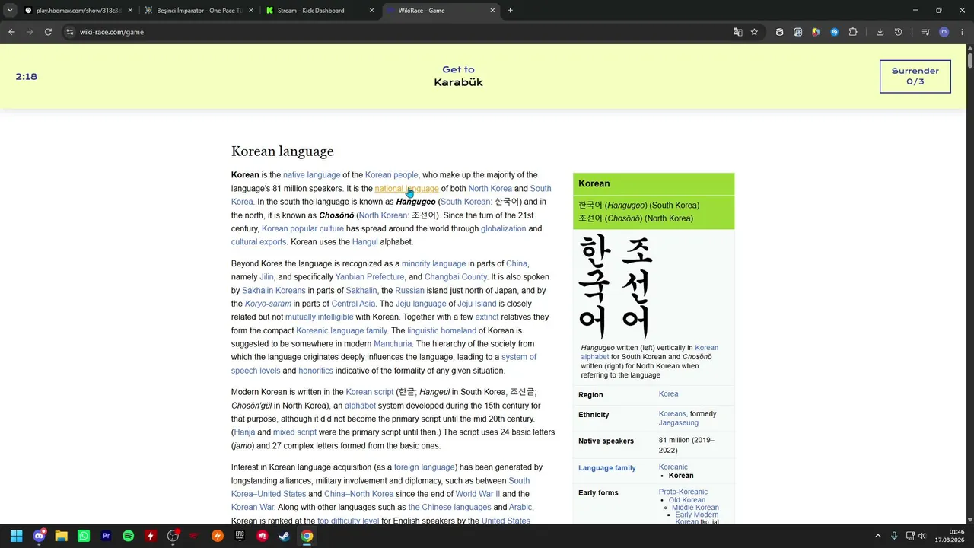The width and height of the screenshot is (974, 548).
Task: Follow the Jeju Island link
Action: coord(476,304)
